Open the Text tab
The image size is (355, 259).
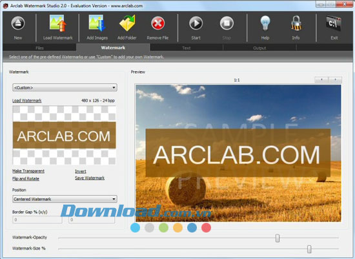(x=187, y=48)
